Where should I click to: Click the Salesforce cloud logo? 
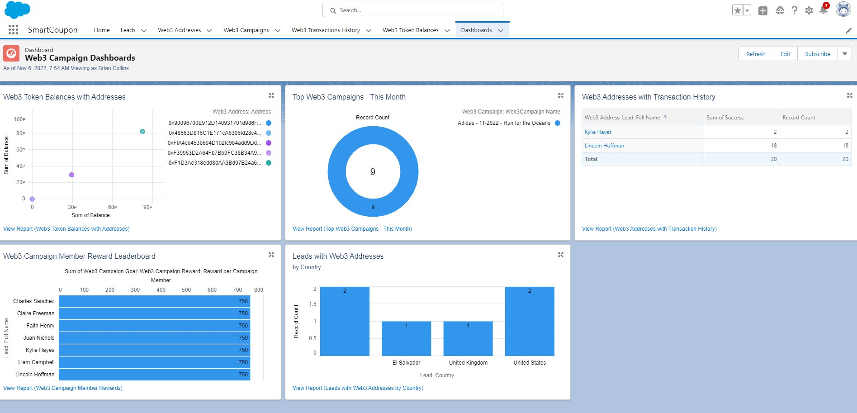click(x=17, y=9)
